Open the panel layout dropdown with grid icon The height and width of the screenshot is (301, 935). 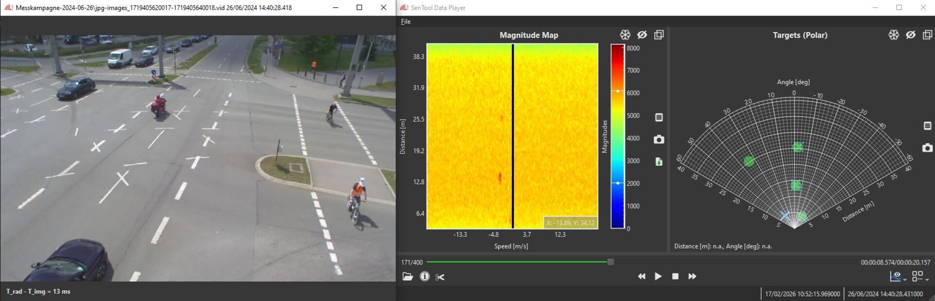point(920,277)
